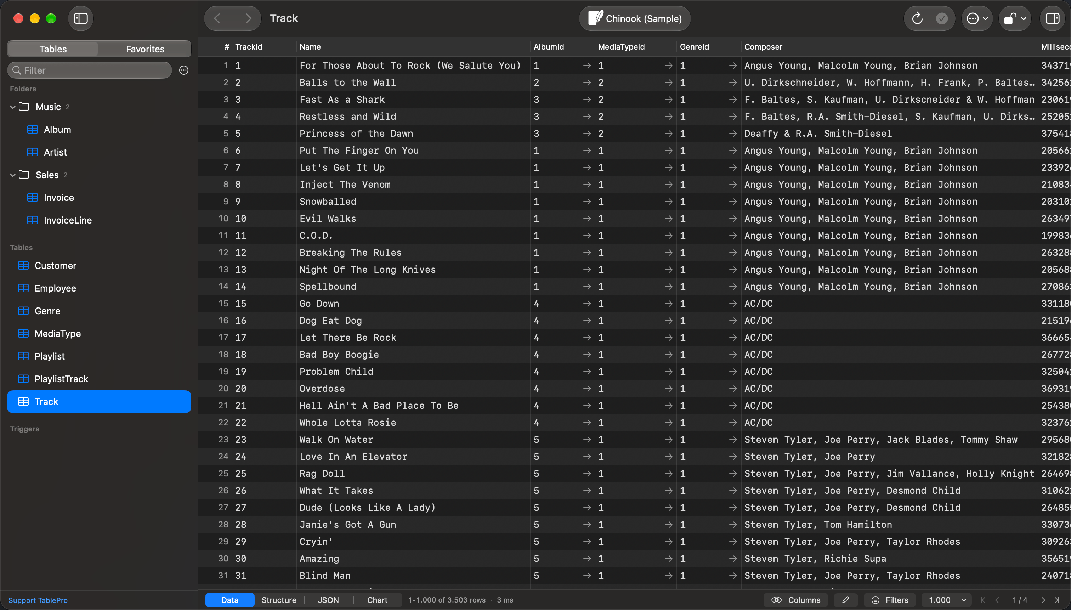Go to previous page icon
The width and height of the screenshot is (1071, 610).
click(x=997, y=600)
